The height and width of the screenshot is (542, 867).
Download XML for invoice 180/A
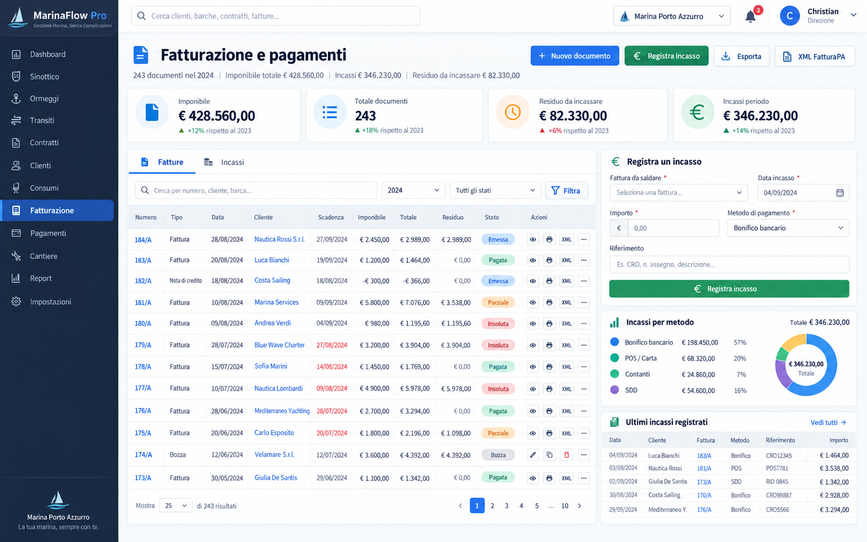[567, 323]
